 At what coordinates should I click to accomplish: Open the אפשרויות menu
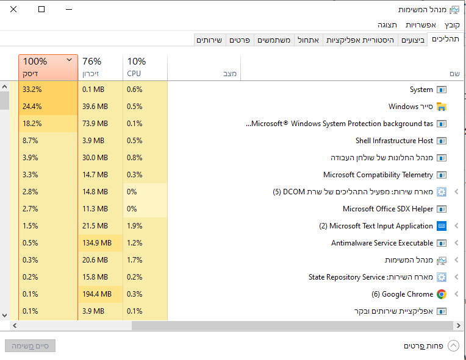click(x=420, y=25)
